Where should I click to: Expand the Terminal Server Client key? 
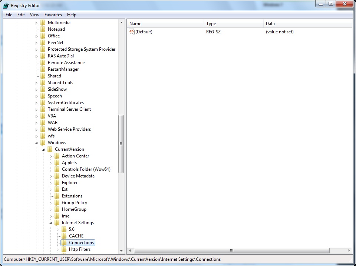(x=36, y=110)
